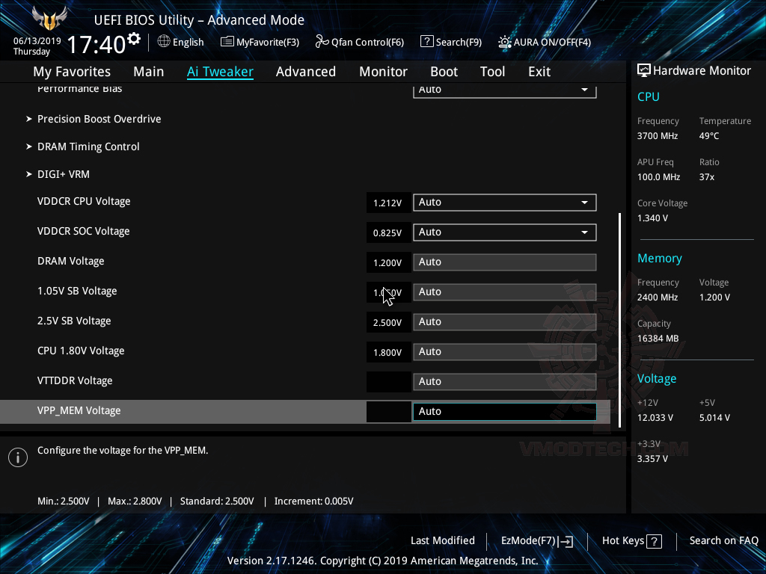The image size is (766, 574).
Task: Click the settings gear beside the clock
Action: (133, 39)
